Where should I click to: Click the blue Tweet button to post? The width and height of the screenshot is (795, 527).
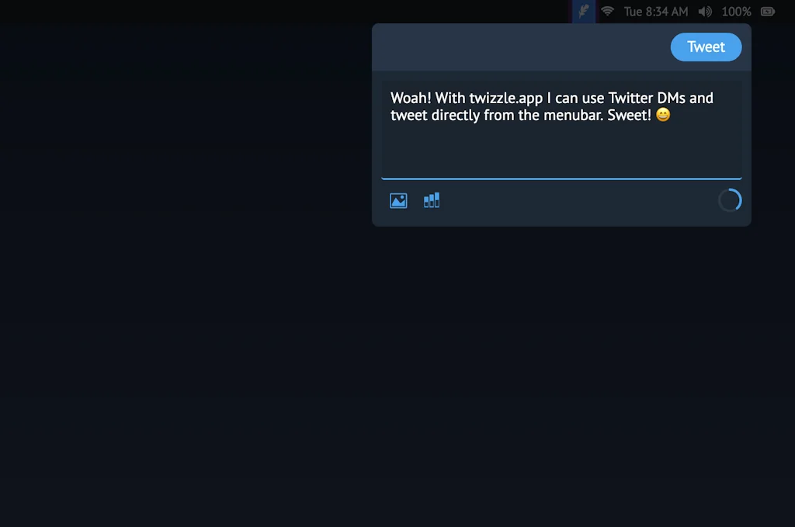[x=706, y=47]
